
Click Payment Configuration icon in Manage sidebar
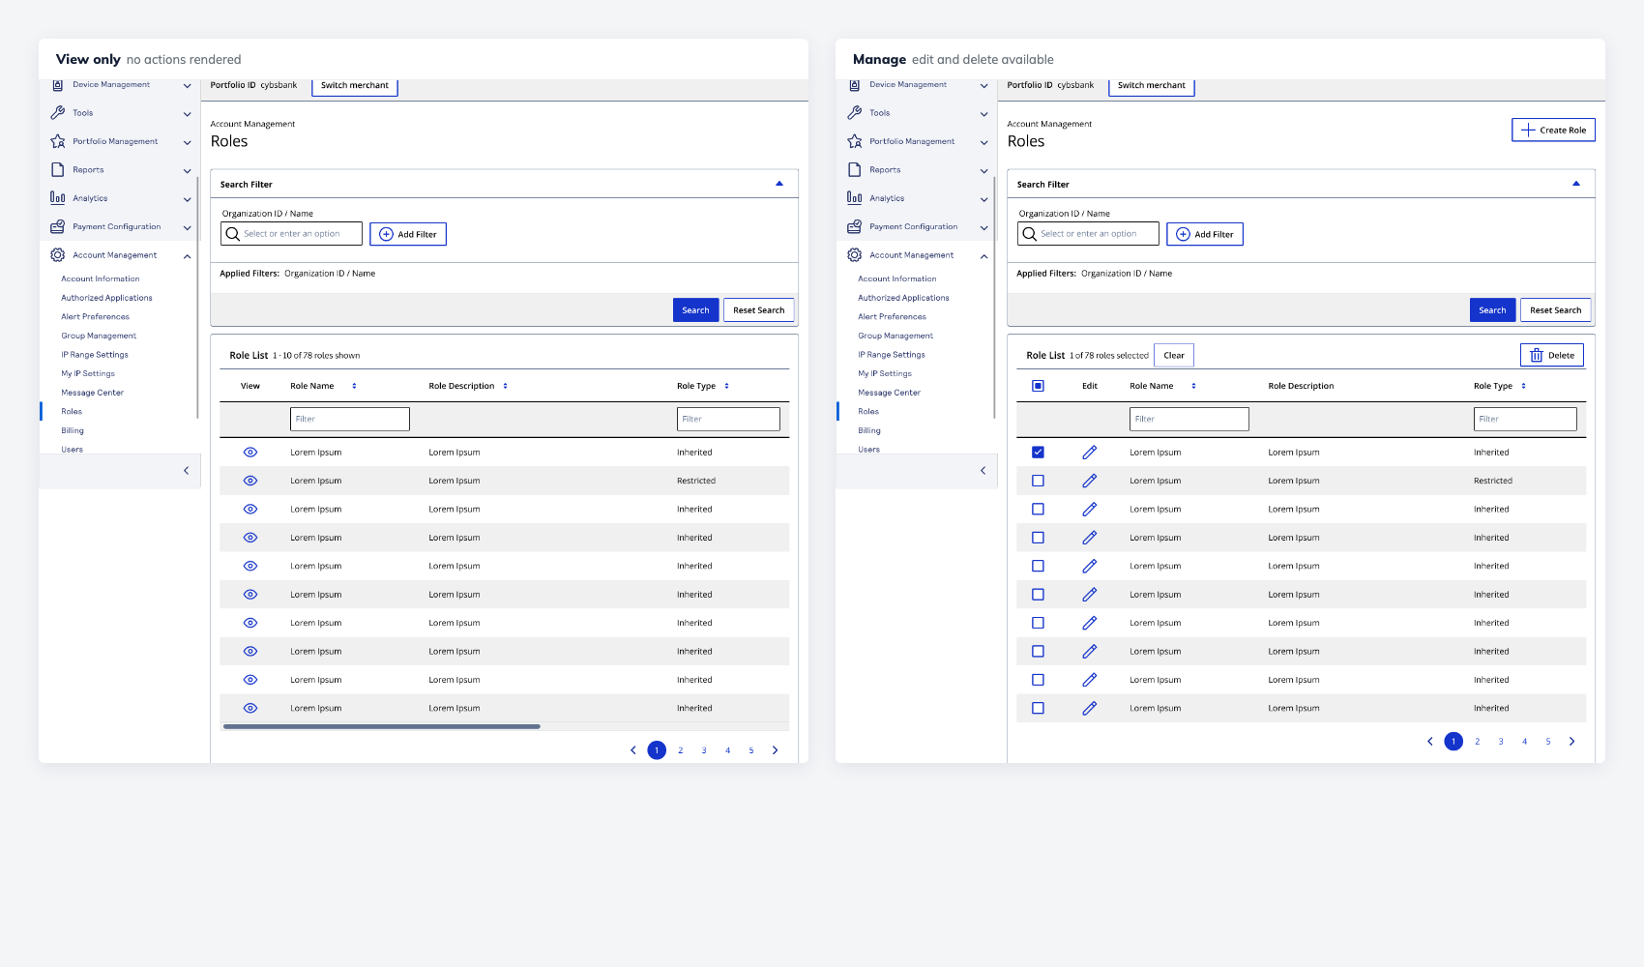point(854,227)
